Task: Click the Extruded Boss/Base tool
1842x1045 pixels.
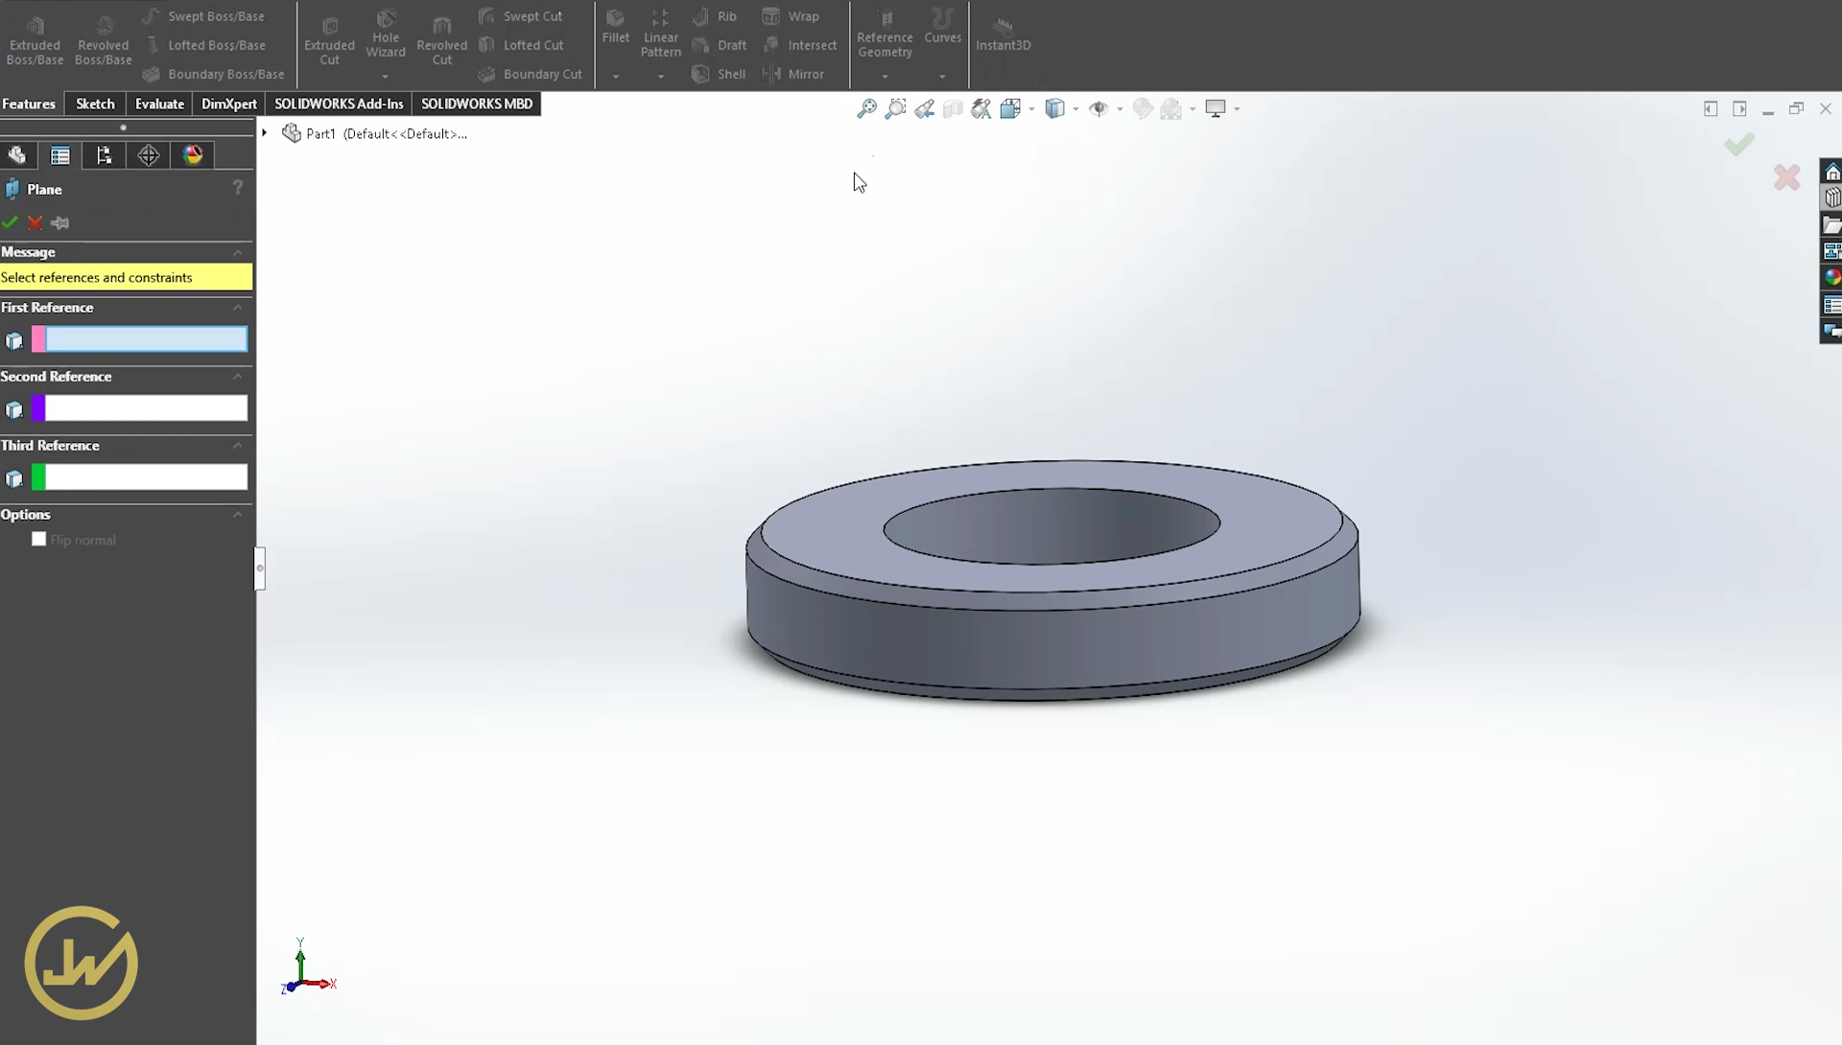Action: 35,39
